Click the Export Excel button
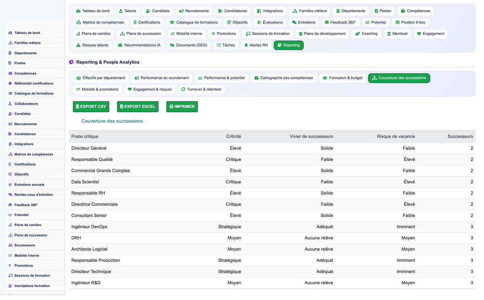 pyautogui.click(x=138, y=107)
